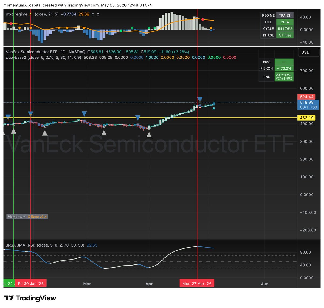The height and width of the screenshot is (308, 324).
Task: Click the 03:11:59 countdown timer
Action: click(x=309, y=107)
